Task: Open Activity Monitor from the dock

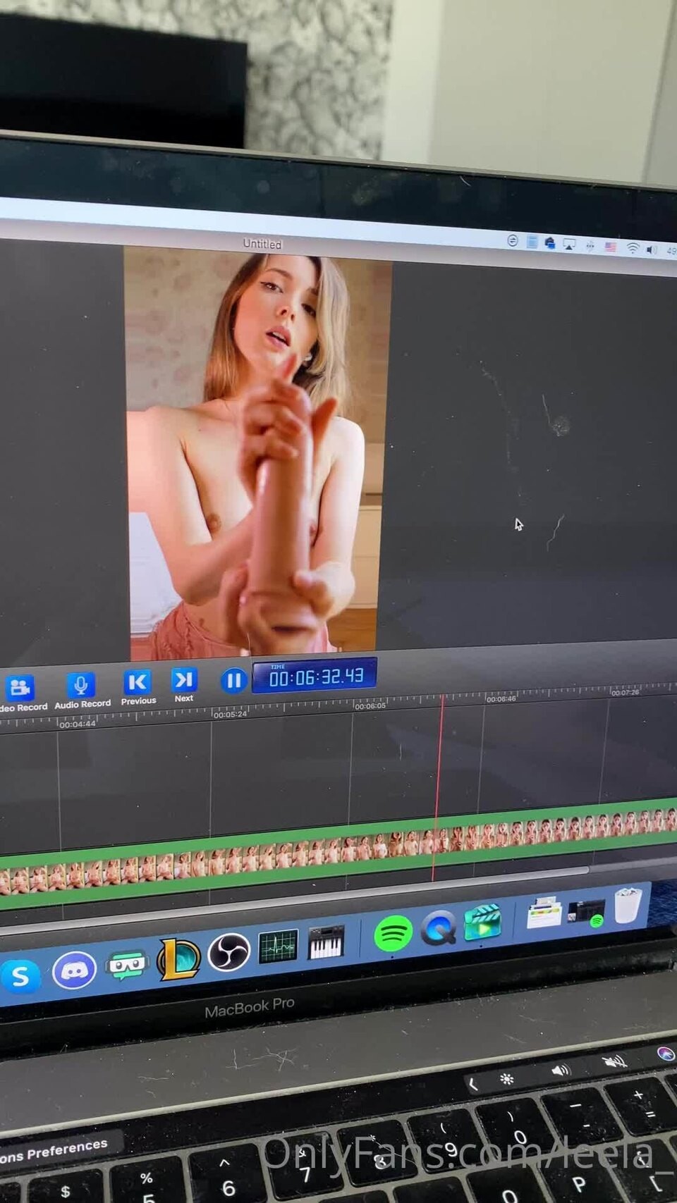Action: [x=278, y=946]
